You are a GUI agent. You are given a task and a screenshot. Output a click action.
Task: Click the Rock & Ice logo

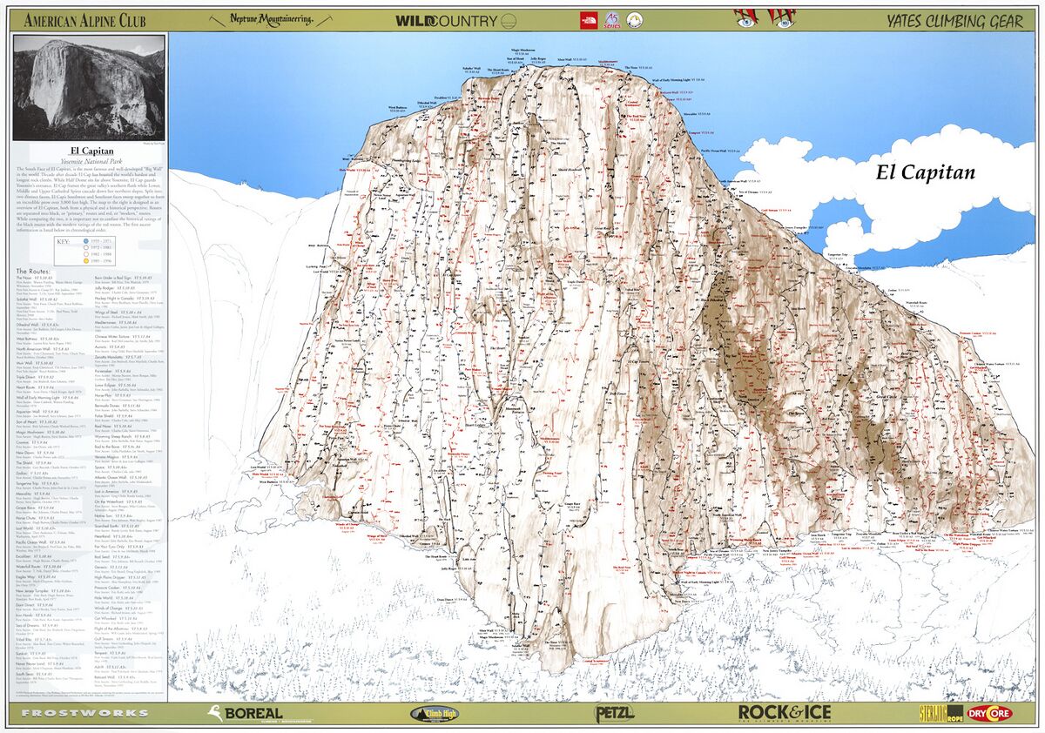tap(785, 713)
